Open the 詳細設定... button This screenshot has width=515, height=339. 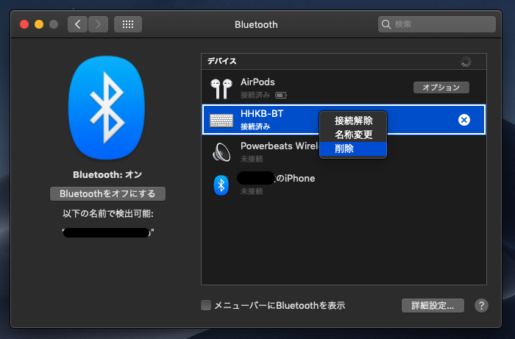(433, 305)
